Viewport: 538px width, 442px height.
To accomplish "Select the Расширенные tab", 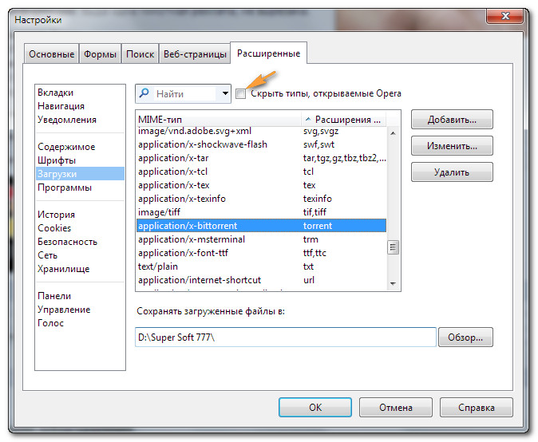I will [x=268, y=53].
